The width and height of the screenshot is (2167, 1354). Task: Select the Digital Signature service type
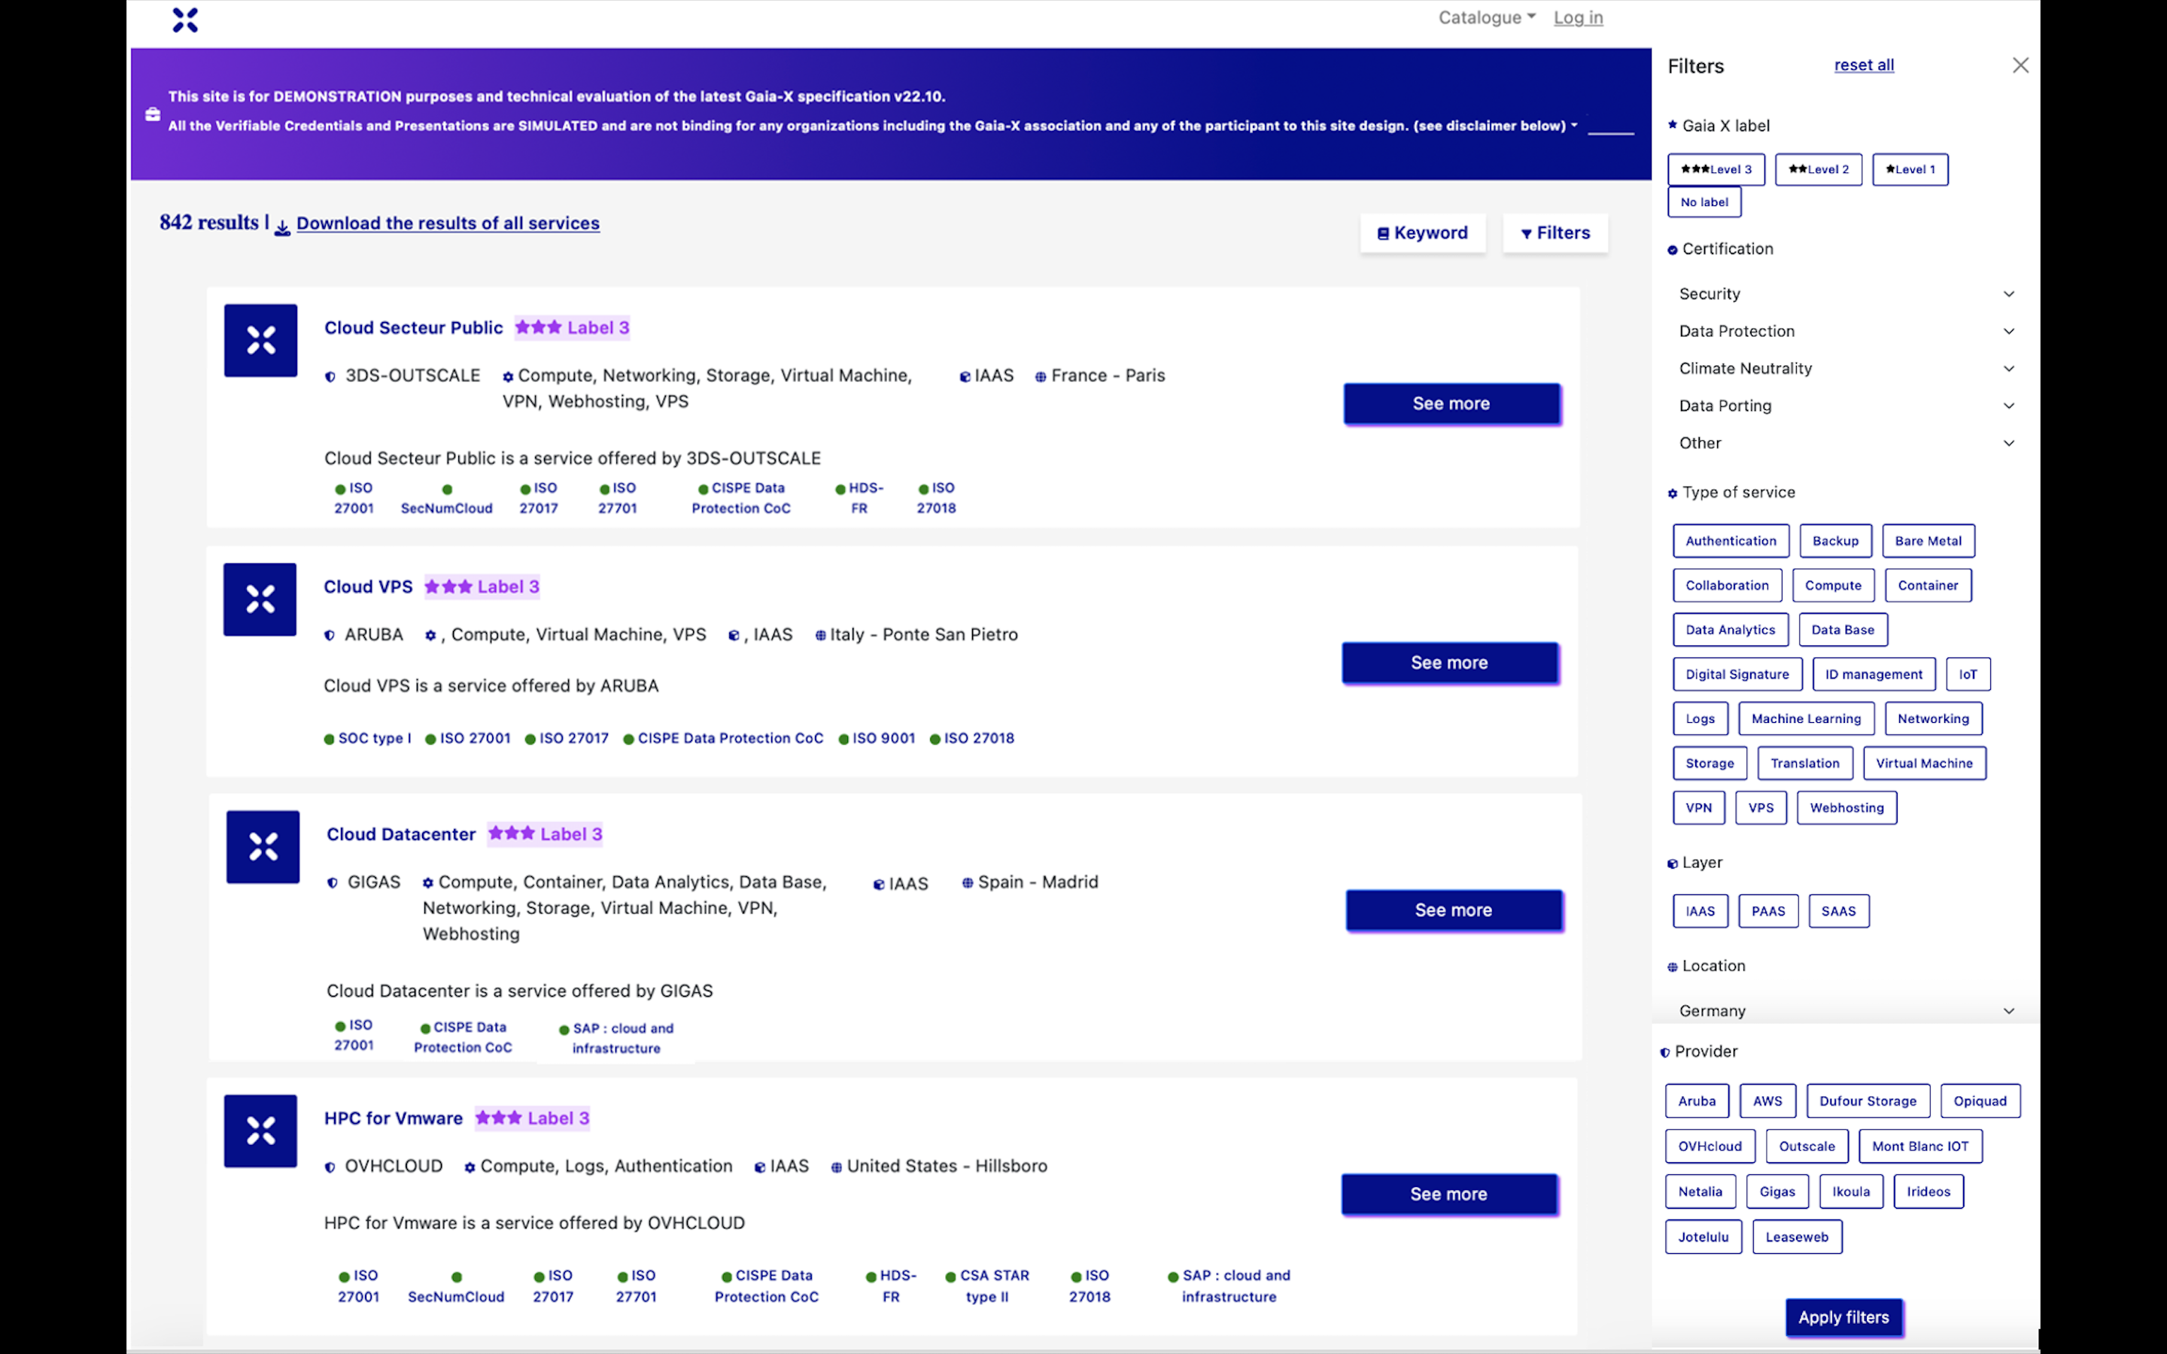pyautogui.click(x=1737, y=675)
